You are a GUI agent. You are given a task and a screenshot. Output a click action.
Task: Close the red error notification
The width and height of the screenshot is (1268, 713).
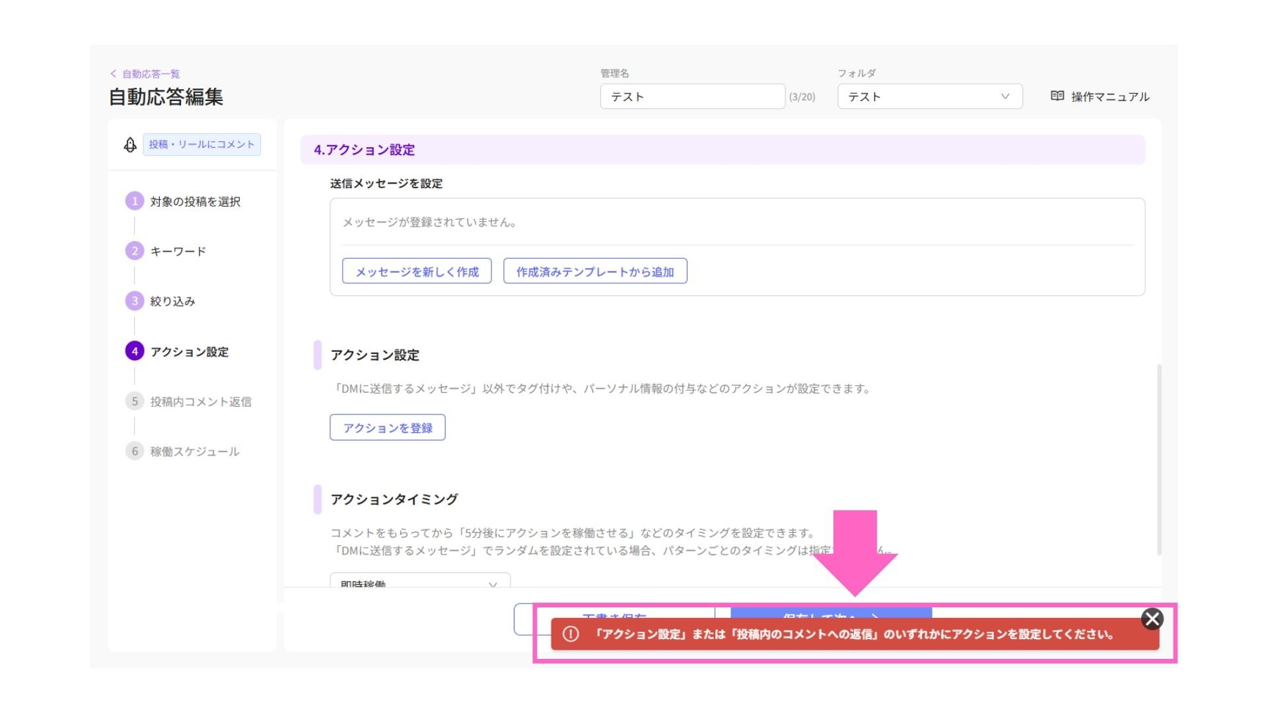(x=1152, y=619)
